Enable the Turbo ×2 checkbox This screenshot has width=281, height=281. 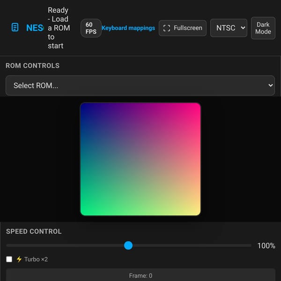click(x=9, y=259)
